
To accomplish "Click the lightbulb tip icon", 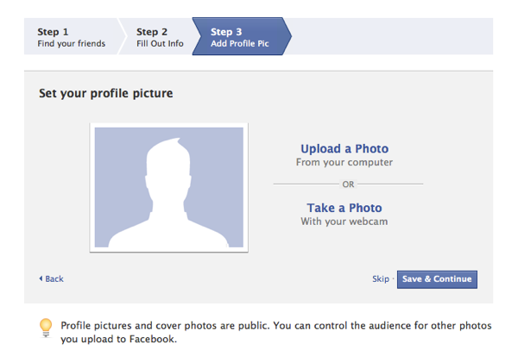I will [47, 328].
